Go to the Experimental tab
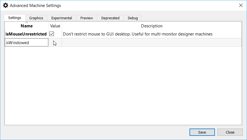Screen dimensions: 247x140 (x=61, y=18)
